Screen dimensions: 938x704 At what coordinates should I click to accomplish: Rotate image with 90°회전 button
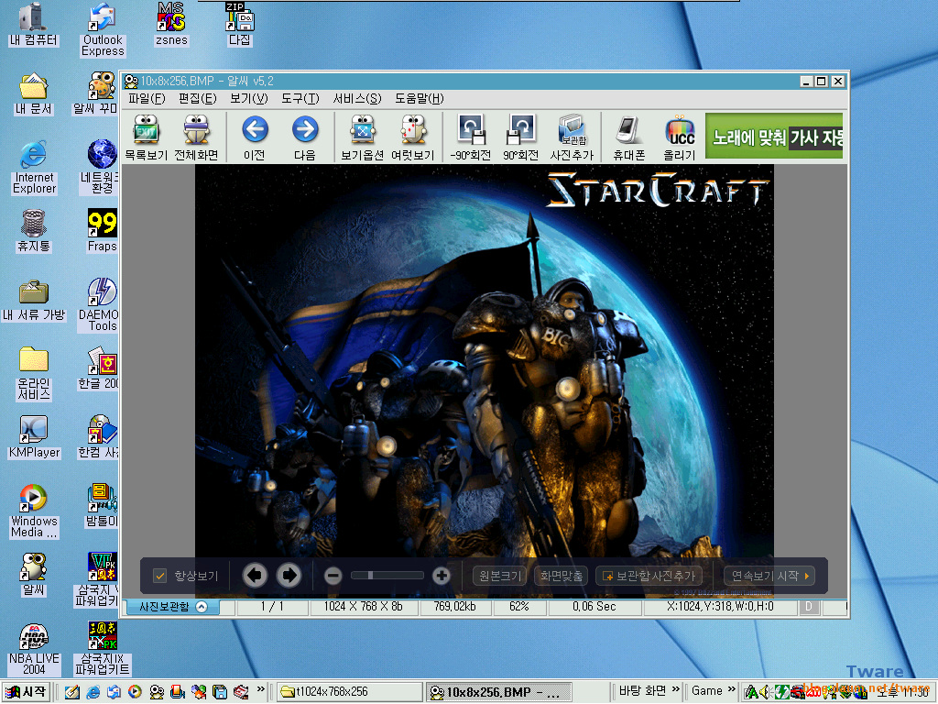tap(520, 137)
